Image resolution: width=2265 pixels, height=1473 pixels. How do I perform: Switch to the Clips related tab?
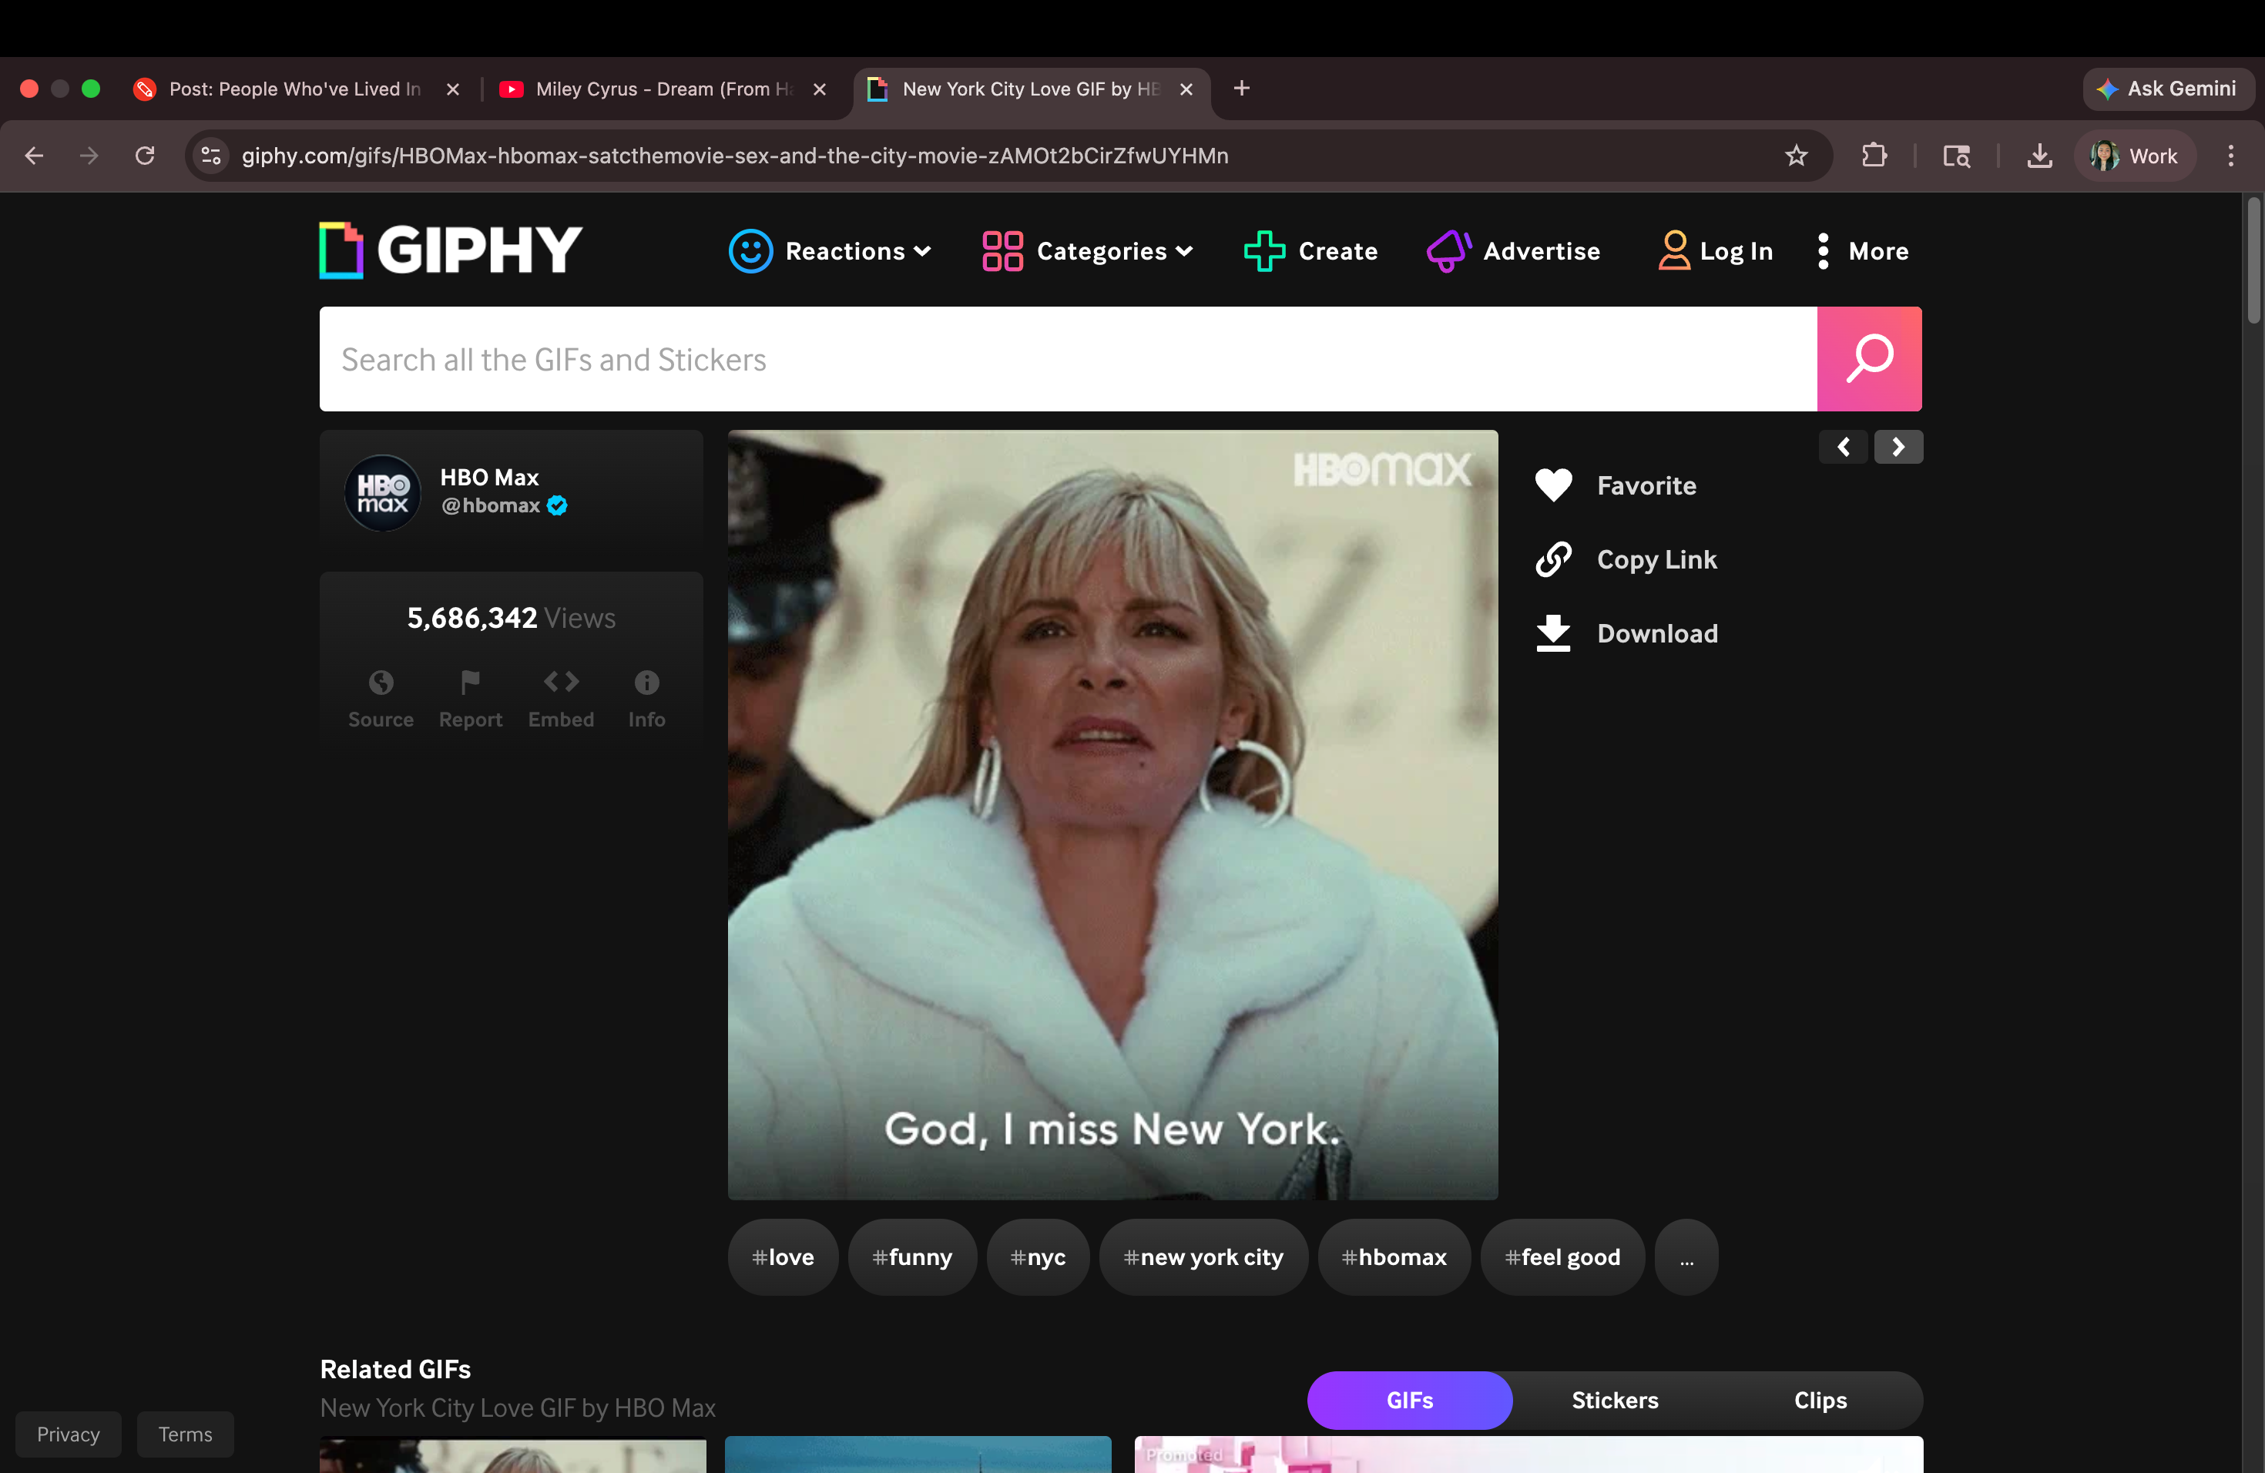coord(1820,1400)
